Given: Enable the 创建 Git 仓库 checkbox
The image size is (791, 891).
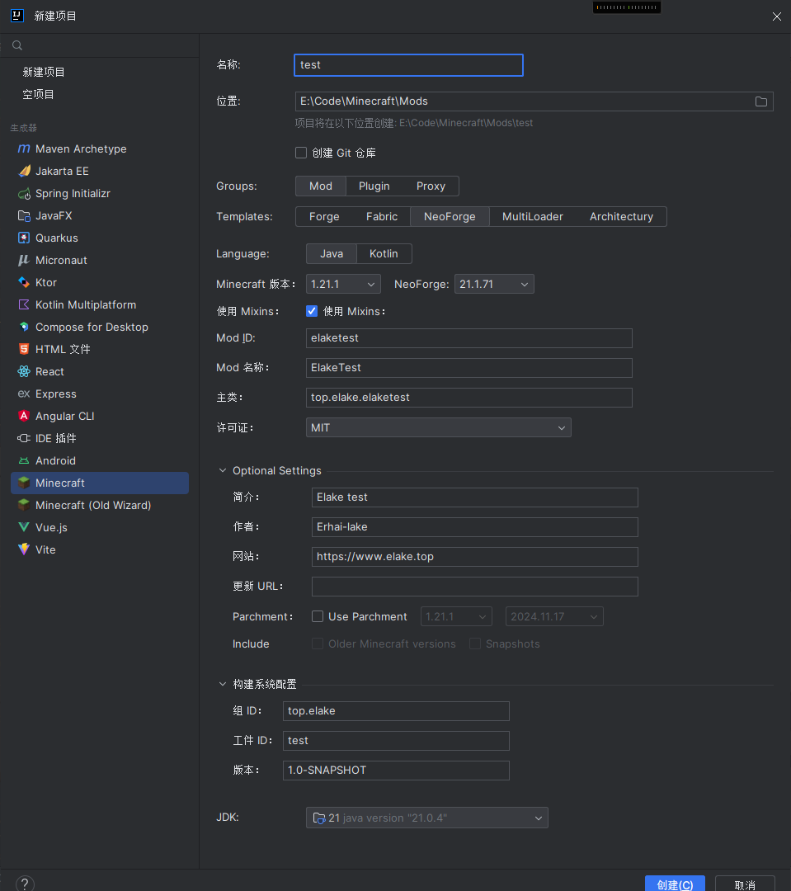Looking at the screenshot, I should tap(301, 153).
